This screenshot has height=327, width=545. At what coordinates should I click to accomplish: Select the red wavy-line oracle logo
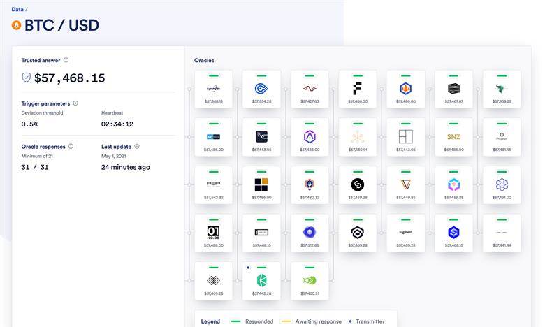[x=310, y=89]
